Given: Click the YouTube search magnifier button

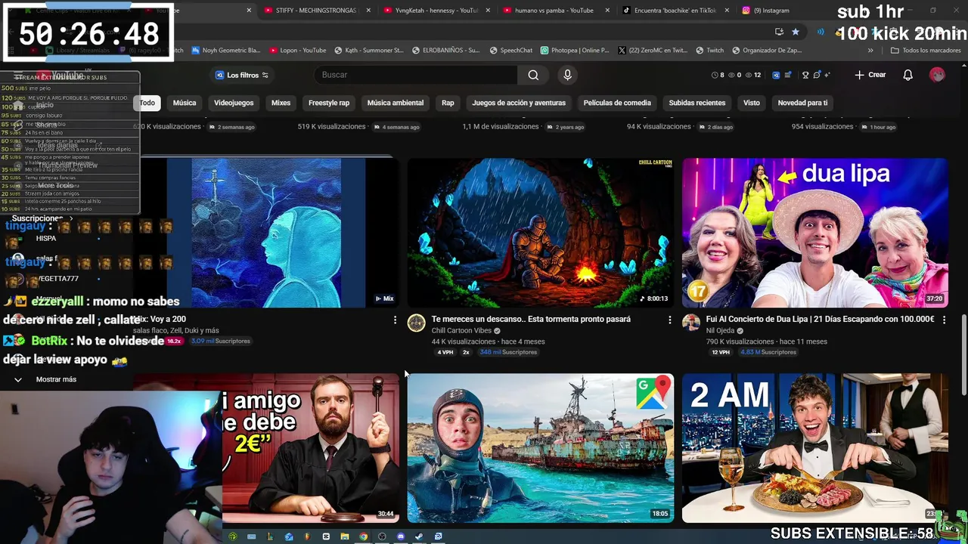Looking at the screenshot, I should pyautogui.click(x=533, y=75).
